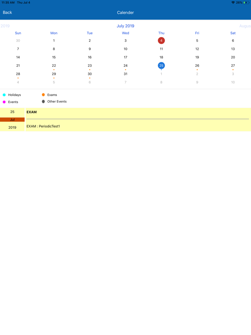The image size is (251, 335).
Task: Select July 31 on the calendar
Action: (x=126, y=74)
